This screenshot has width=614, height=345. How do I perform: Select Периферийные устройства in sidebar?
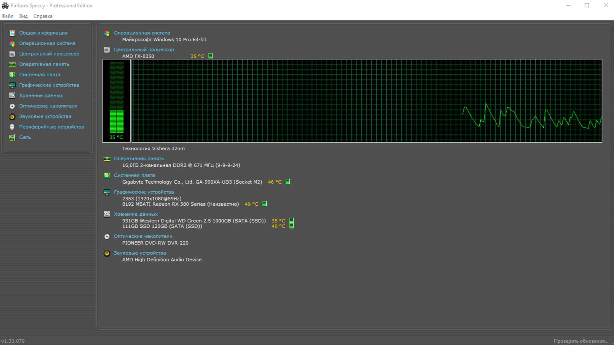tap(51, 127)
